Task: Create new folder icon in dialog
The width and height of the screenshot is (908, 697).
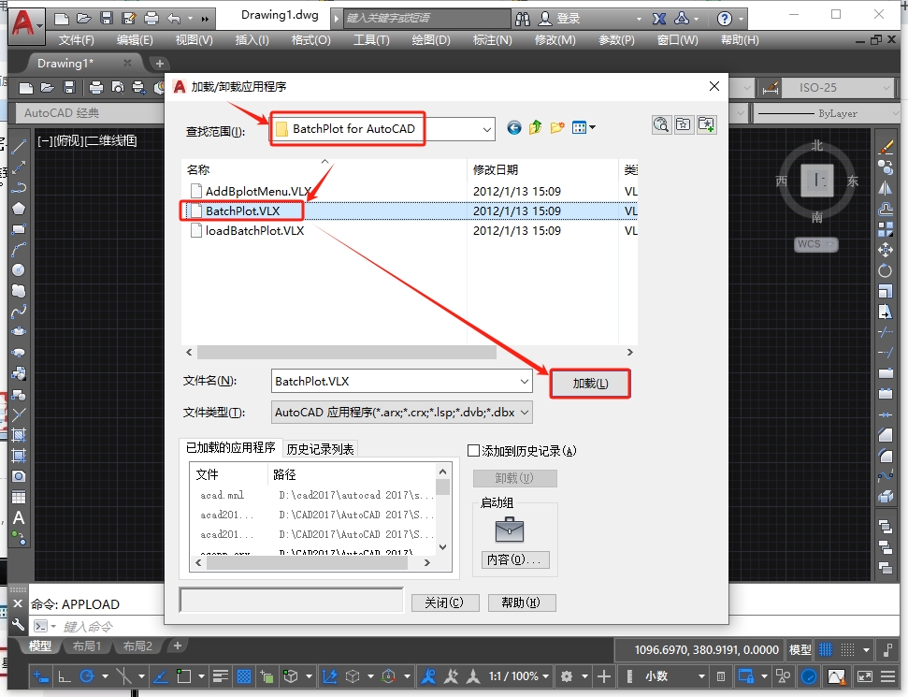Action: pyautogui.click(x=557, y=127)
